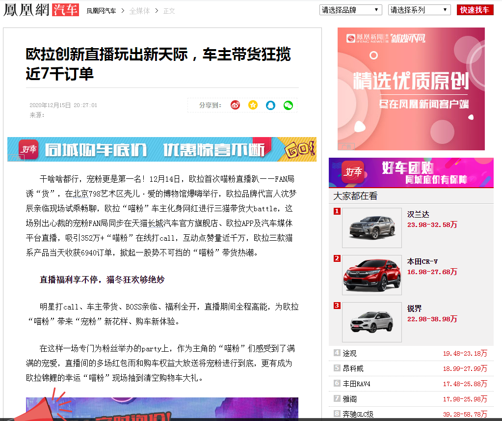502x421 pixels.
Task: Open the 请选择系列 series dropdown
Action: 420,10
